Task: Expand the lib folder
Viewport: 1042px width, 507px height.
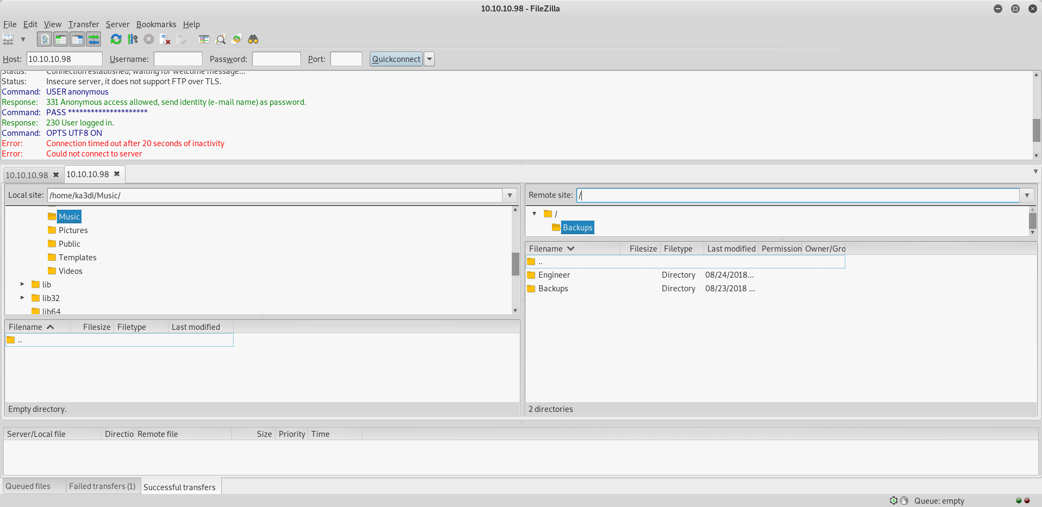Action: click(x=22, y=284)
